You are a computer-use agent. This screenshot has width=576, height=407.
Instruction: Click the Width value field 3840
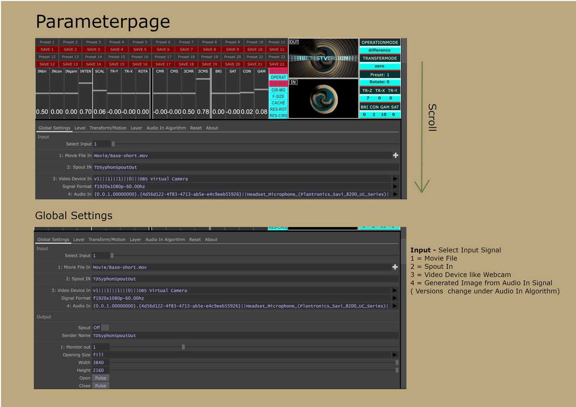click(x=101, y=362)
